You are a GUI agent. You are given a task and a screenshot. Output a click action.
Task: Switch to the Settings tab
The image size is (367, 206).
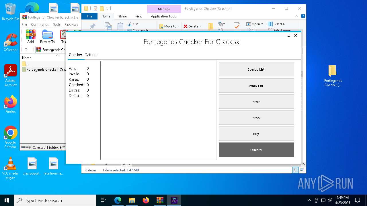(x=92, y=55)
